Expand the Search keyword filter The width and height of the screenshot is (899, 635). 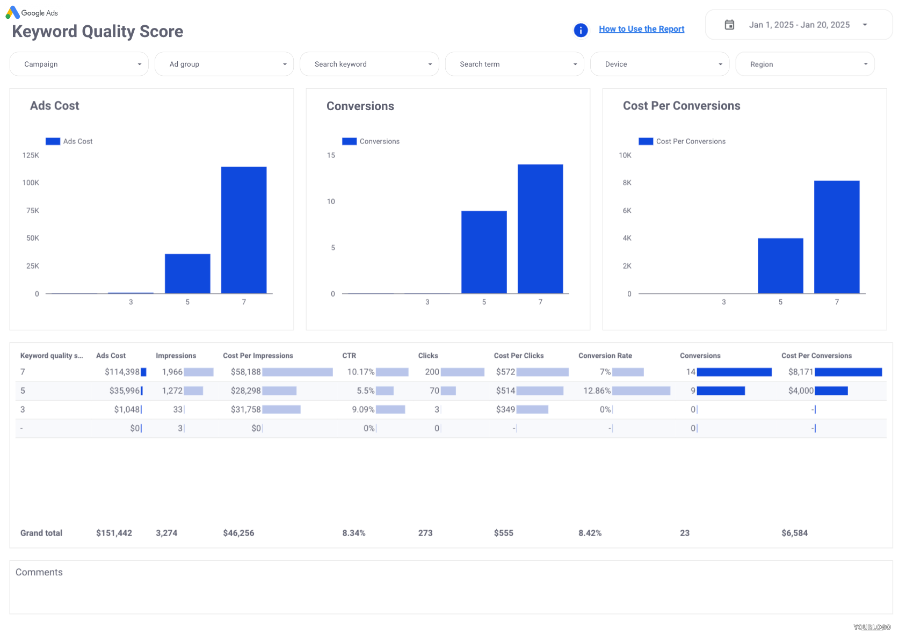coord(369,64)
